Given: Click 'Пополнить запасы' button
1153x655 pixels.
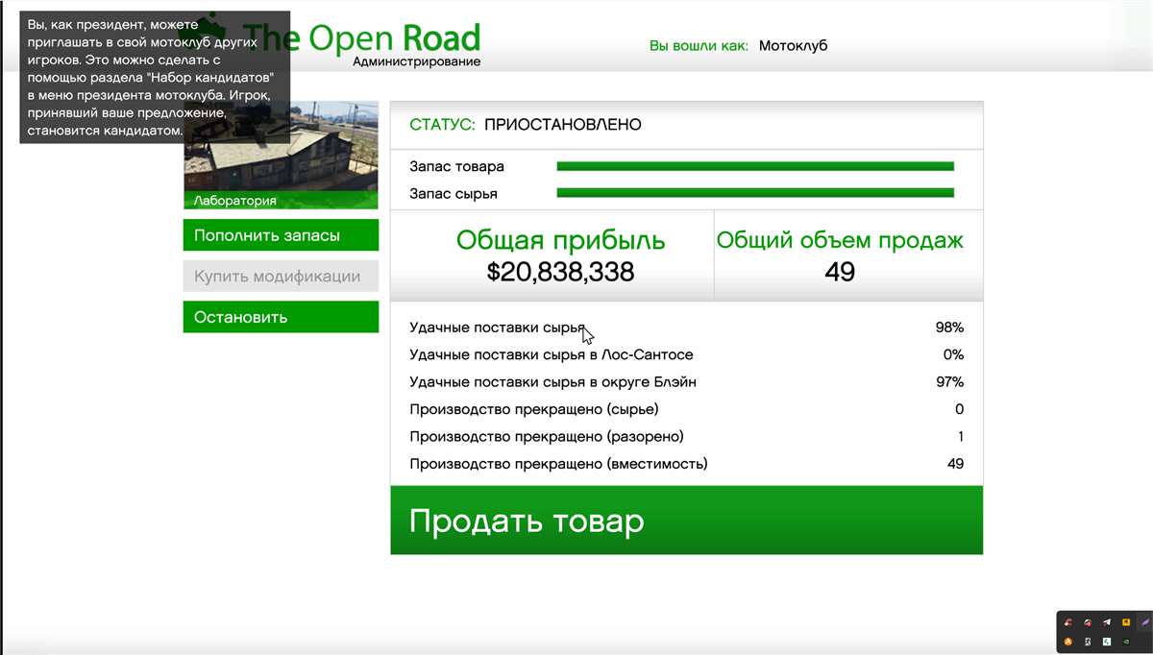Looking at the screenshot, I should [x=281, y=235].
